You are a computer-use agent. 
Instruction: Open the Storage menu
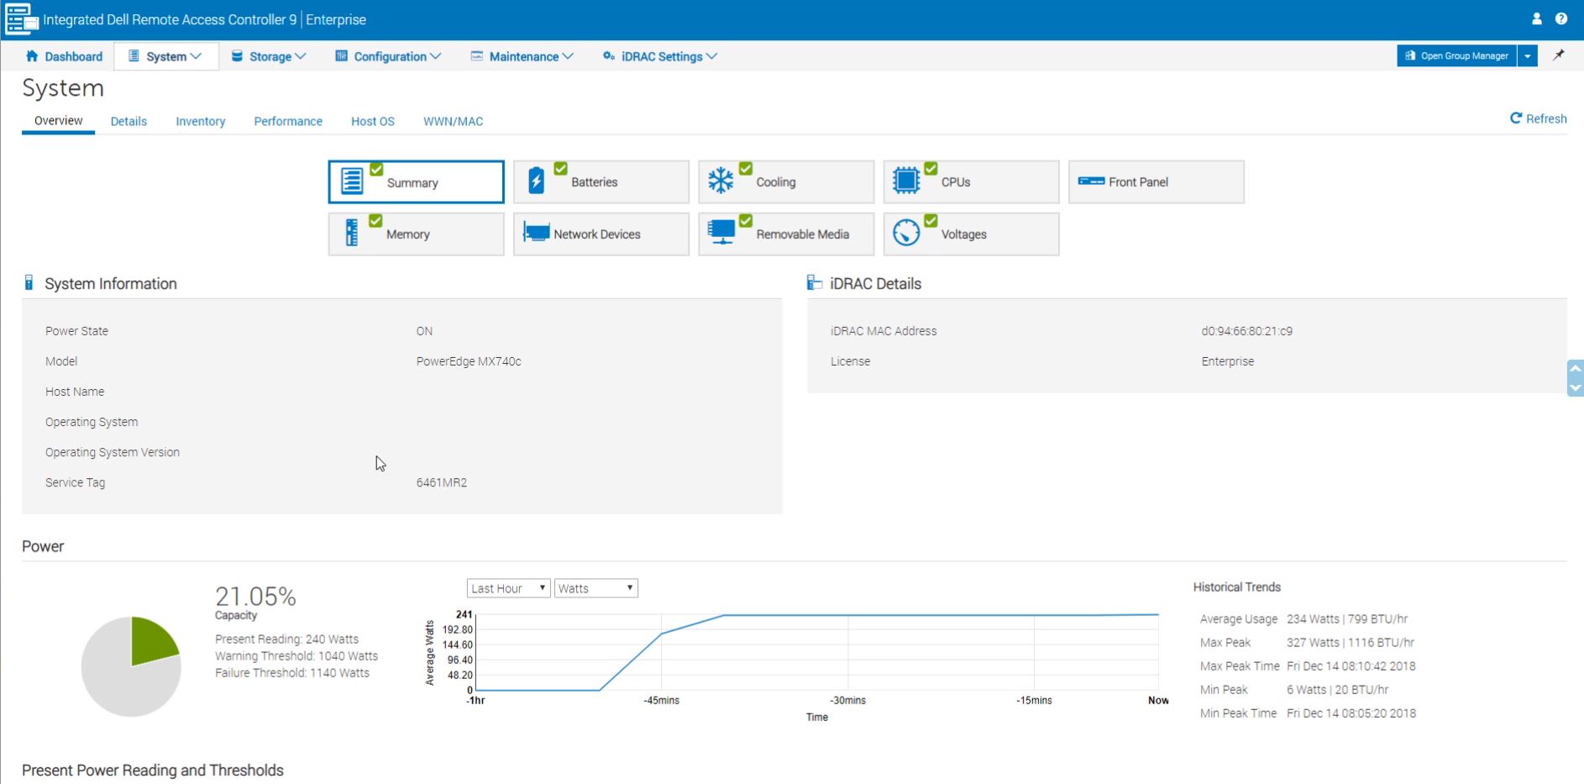(269, 56)
